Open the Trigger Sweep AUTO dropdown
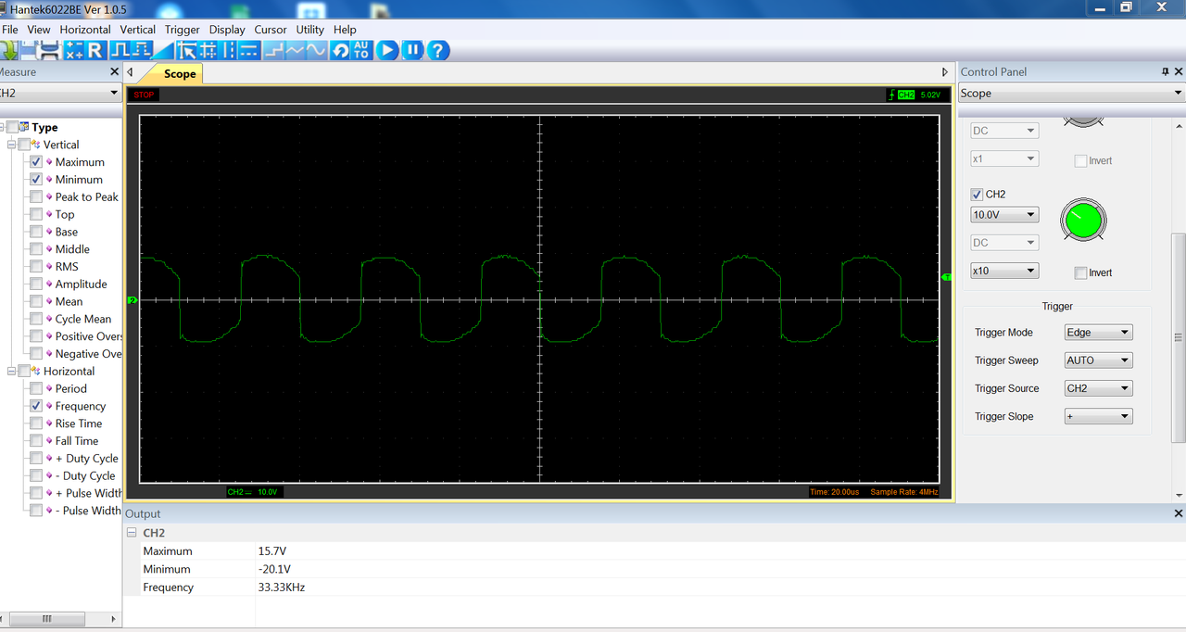1186x632 pixels. (x=1098, y=360)
